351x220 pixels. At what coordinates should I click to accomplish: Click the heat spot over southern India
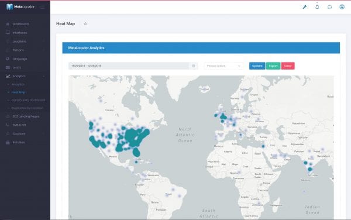(x=310, y=170)
